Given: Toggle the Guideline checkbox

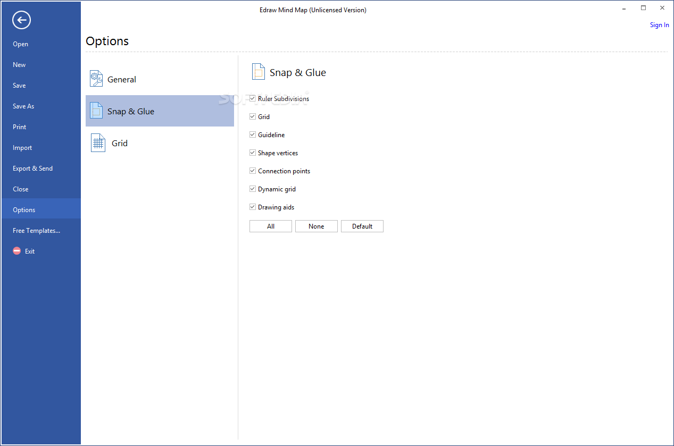Looking at the screenshot, I should [x=253, y=134].
